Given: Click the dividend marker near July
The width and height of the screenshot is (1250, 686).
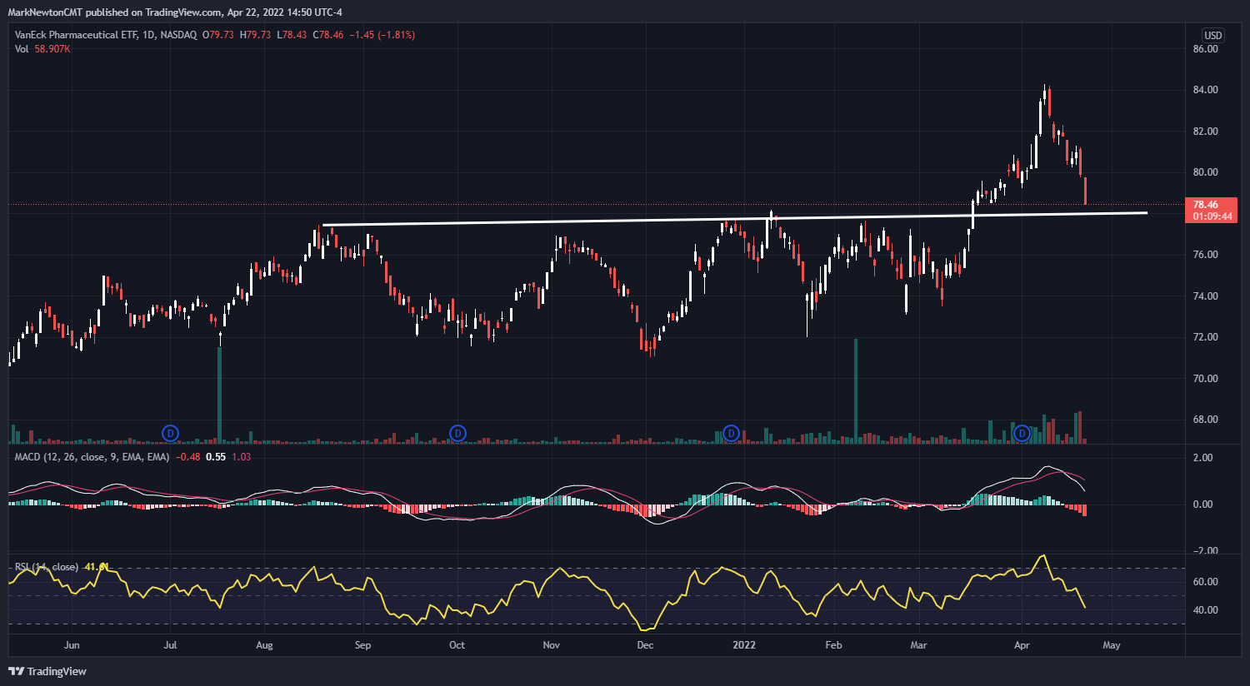Looking at the screenshot, I should click(170, 433).
